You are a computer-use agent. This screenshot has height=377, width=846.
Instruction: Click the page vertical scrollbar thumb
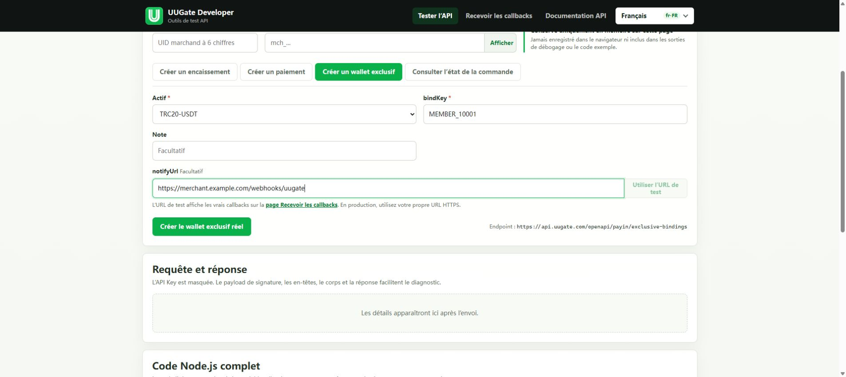842,151
